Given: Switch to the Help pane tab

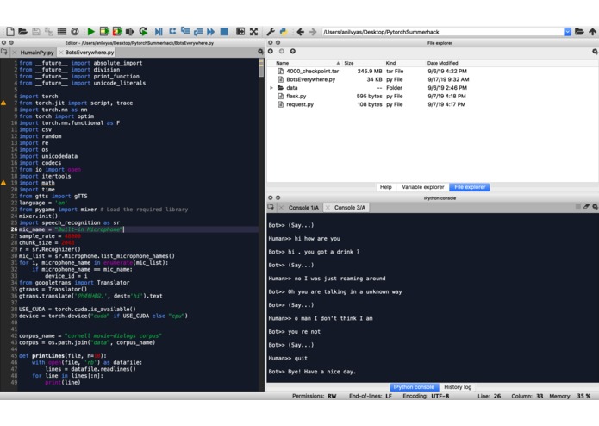Looking at the screenshot, I should coord(386,187).
